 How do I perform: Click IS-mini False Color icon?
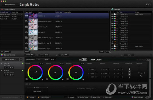coord(13,75)
